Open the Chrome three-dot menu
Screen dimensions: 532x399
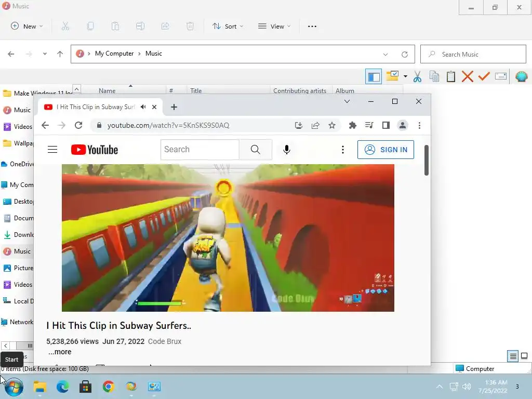pos(419,126)
